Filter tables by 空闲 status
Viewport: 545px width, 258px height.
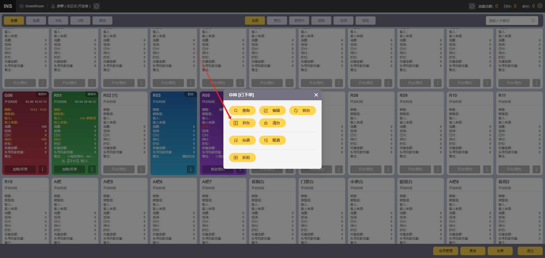343,21
